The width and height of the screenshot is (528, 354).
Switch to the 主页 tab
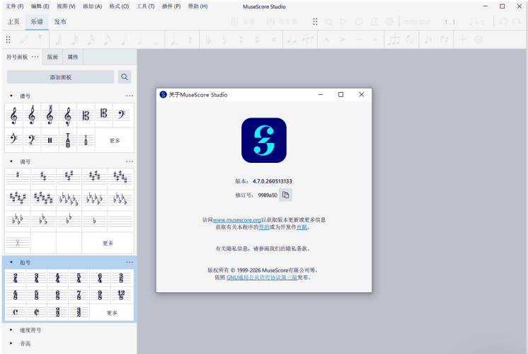pyautogui.click(x=13, y=22)
